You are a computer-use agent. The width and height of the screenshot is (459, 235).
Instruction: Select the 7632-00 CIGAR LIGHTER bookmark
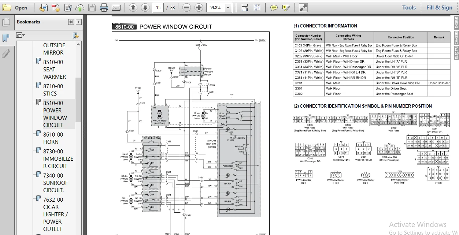[x=55, y=214]
